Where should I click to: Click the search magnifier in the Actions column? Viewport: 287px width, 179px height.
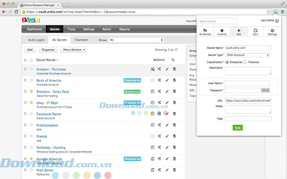tap(173, 60)
